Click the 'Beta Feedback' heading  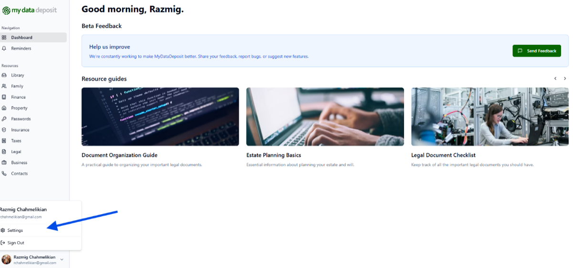click(x=102, y=26)
